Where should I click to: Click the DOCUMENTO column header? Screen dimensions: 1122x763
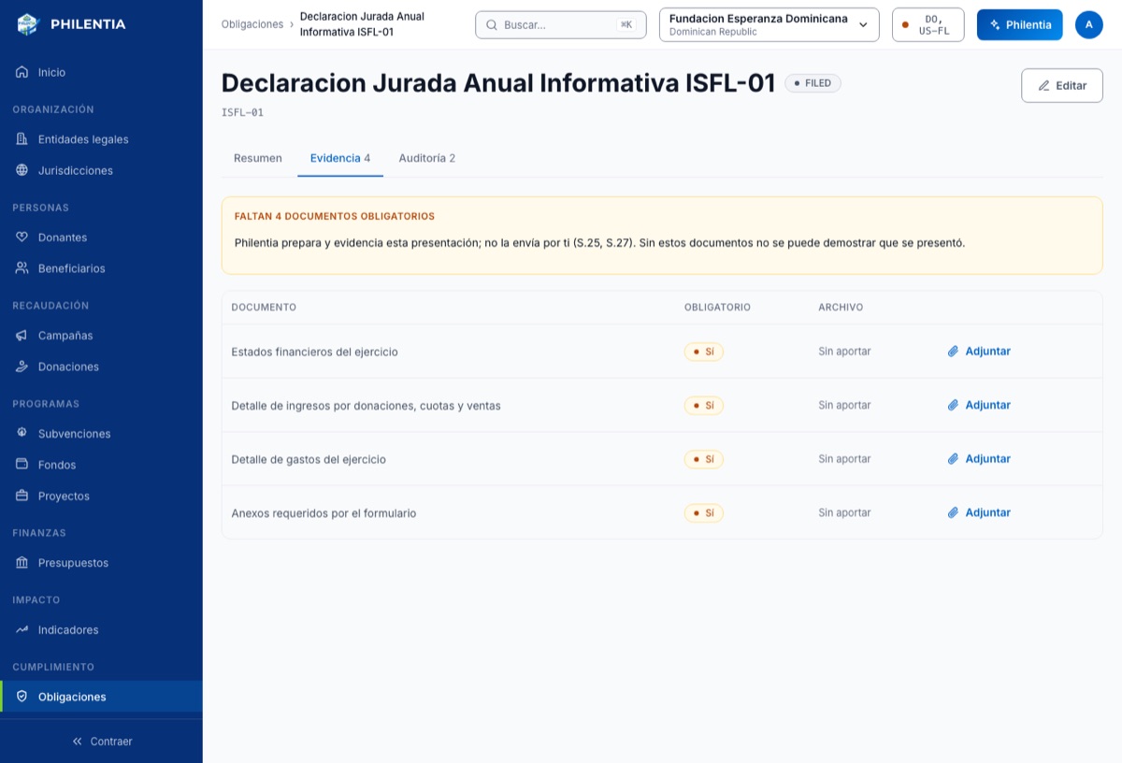(x=264, y=307)
